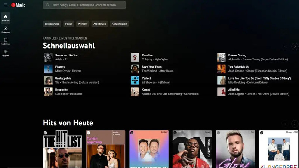Show next Schnellauswahl songs with right arrow

(x=295, y=46)
